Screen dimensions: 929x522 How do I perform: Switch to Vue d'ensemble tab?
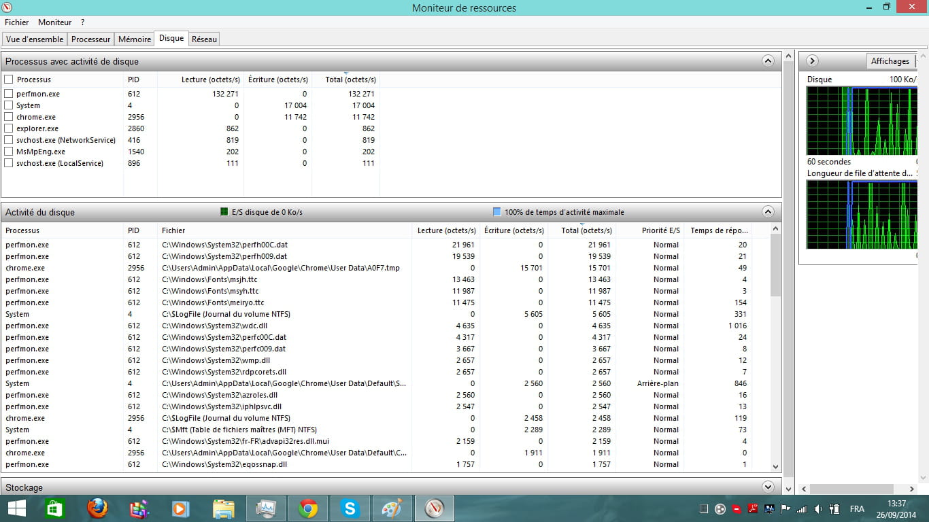[x=35, y=39]
